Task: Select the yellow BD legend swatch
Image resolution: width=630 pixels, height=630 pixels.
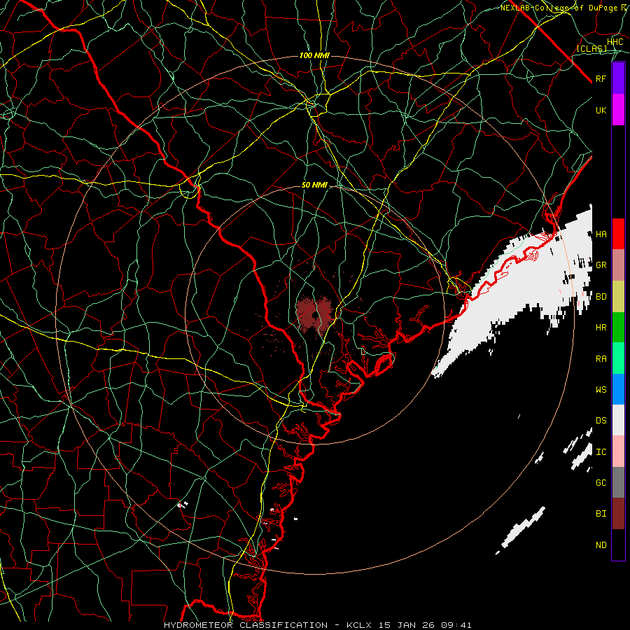Action: [x=618, y=297]
